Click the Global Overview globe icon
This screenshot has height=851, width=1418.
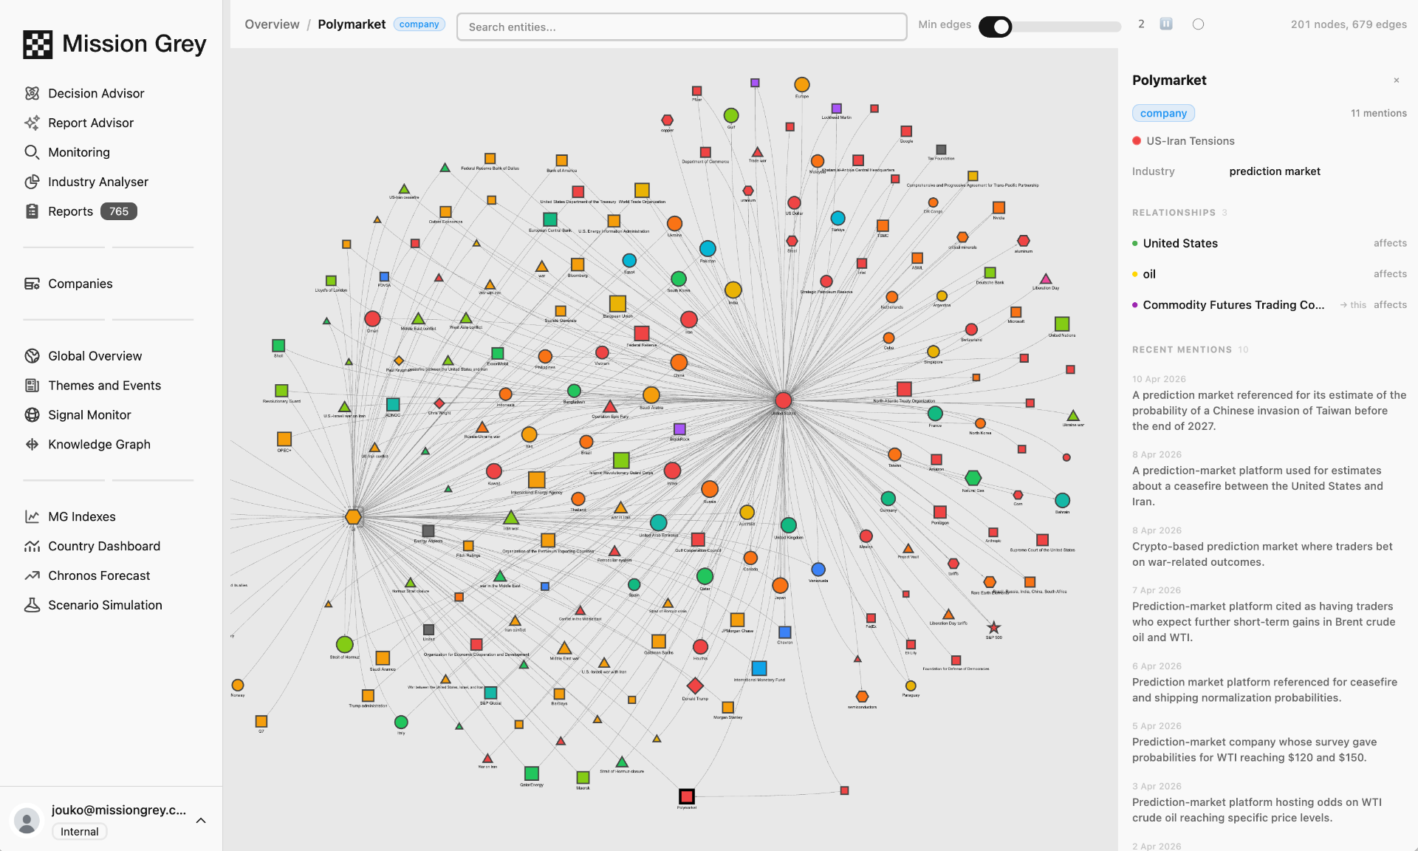coord(32,356)
